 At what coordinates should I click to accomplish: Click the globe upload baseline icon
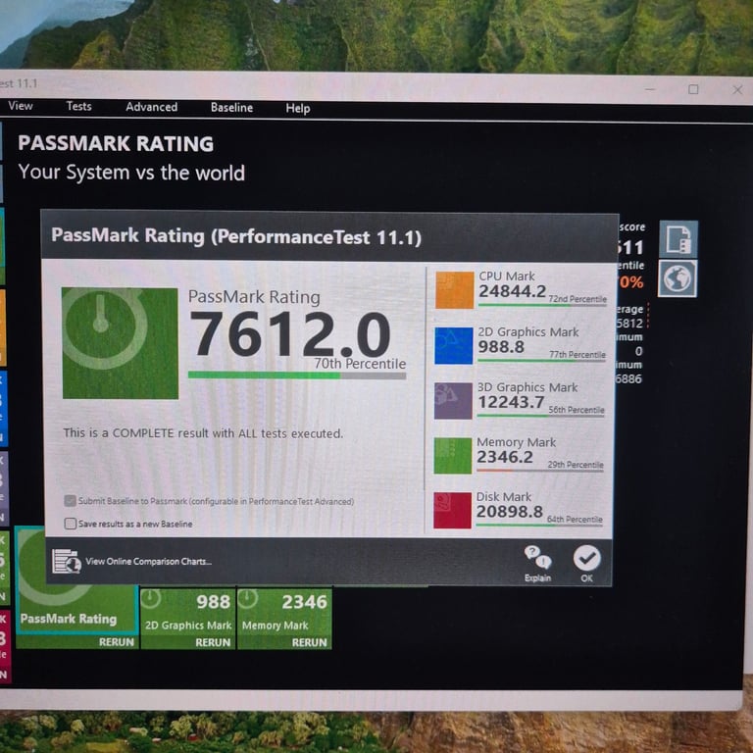point(678,278)
